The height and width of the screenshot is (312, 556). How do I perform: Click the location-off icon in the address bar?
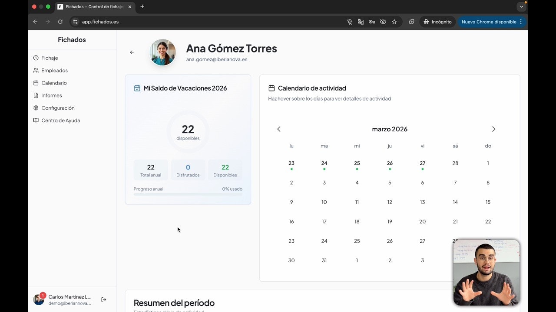click(349, 22)
